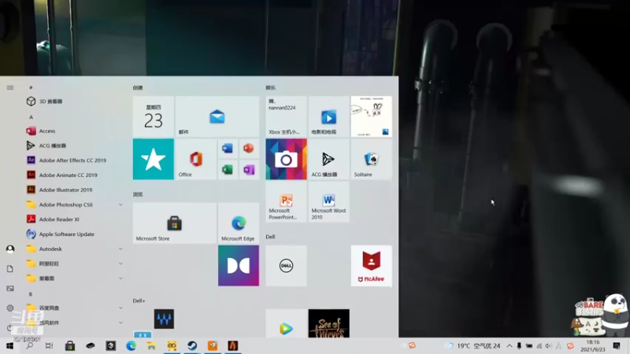Image resolution: width=630 pixels, height=354 pixels.
Task: Open the Solitaire tile
Action: [x=371, y=159]
